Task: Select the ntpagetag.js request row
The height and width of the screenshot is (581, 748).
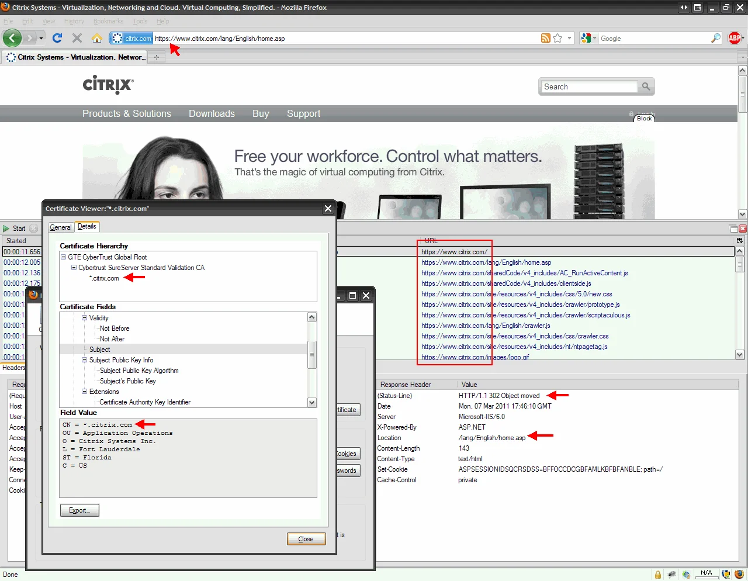Action: pyautogui.click(x=514, y=347)
